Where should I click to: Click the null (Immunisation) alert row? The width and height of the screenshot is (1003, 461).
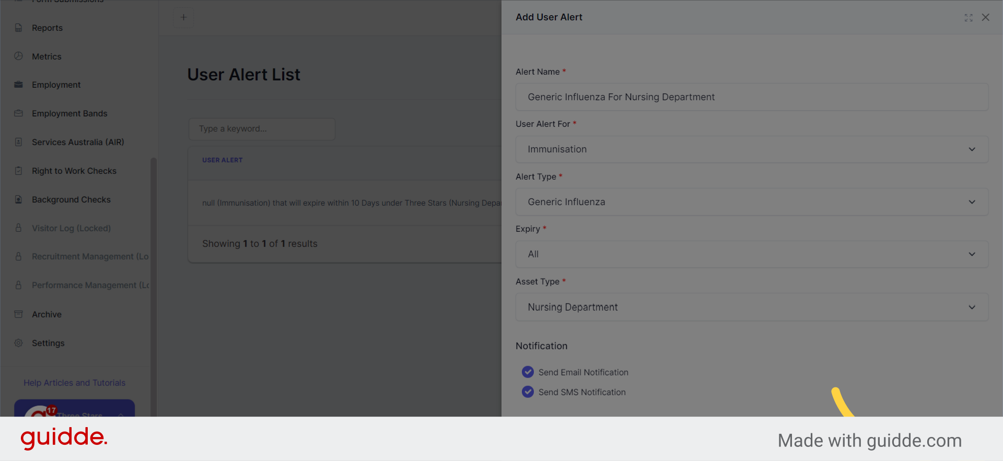pyautogui.click(x=345, y=203)
